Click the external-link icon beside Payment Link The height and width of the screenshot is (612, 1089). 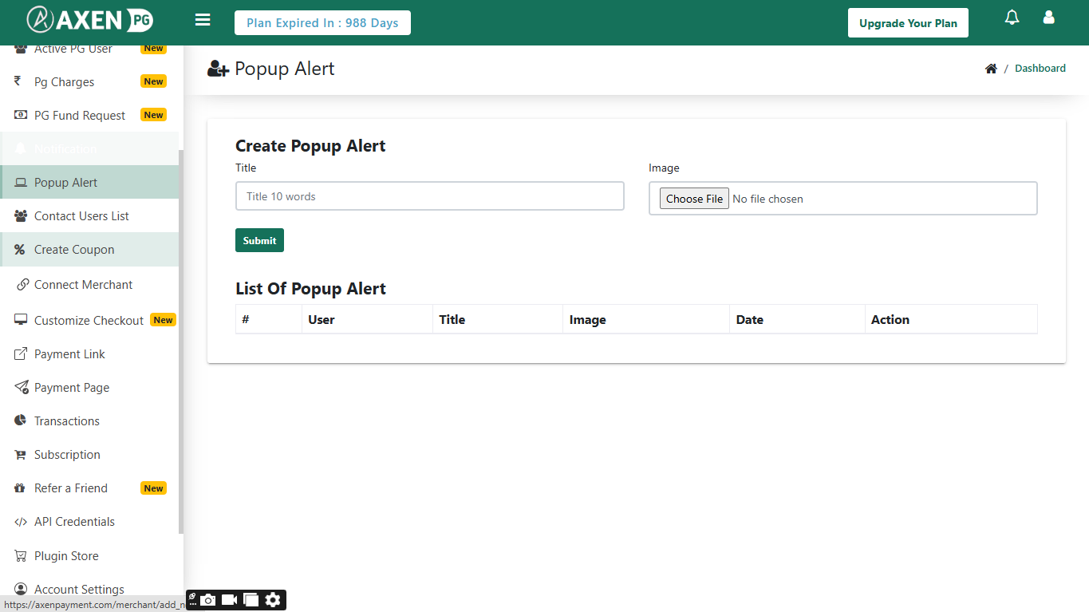tap(21, 353)
